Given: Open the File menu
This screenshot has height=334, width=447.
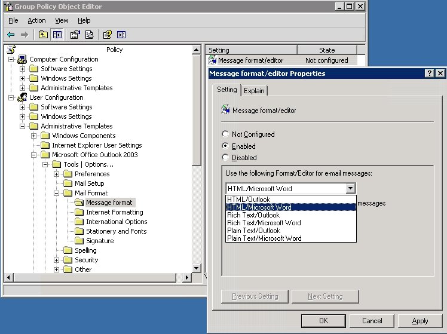Looking at the screenshot, I should click(x=13, y=20).
